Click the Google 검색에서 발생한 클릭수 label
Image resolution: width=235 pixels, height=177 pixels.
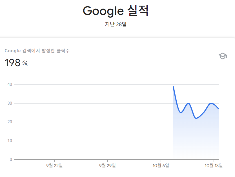(x=37, y=51)
